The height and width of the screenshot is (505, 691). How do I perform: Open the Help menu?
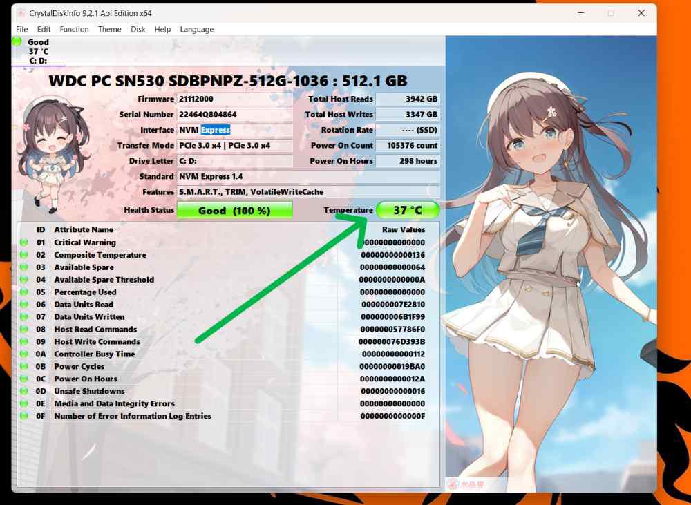[x=163, y=29]
